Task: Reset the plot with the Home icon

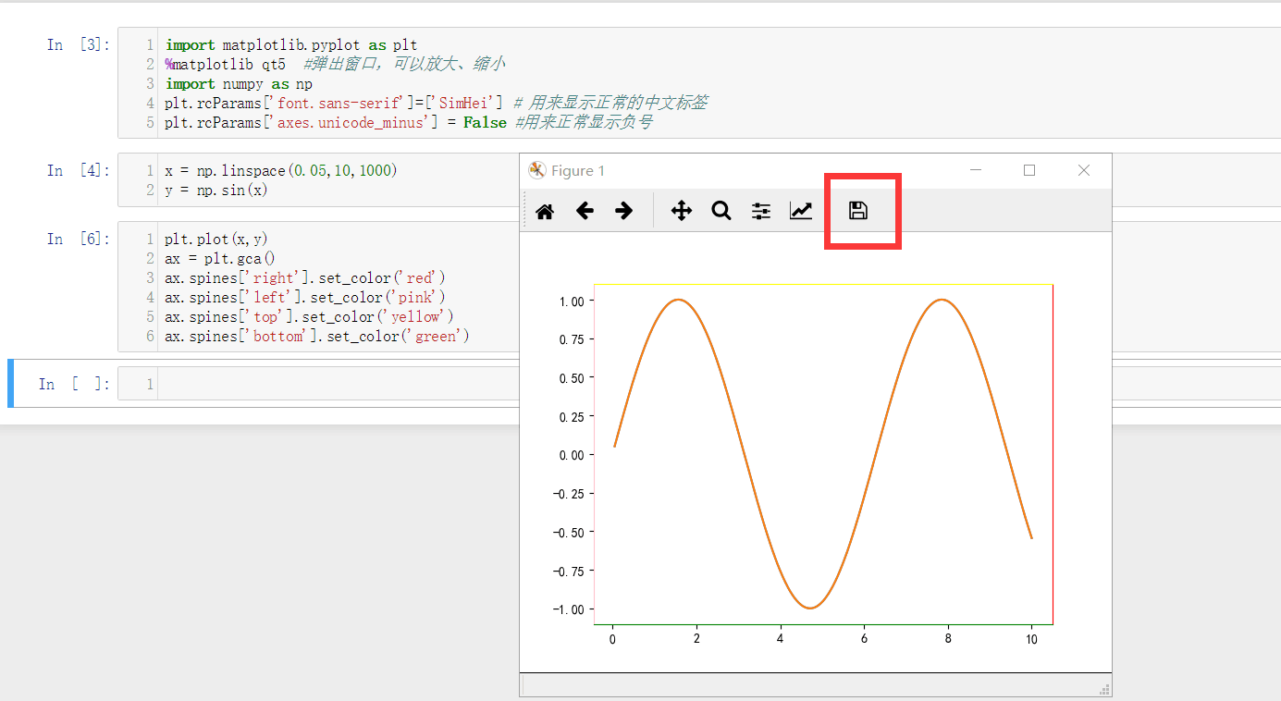Action: (x=545, y=212)
